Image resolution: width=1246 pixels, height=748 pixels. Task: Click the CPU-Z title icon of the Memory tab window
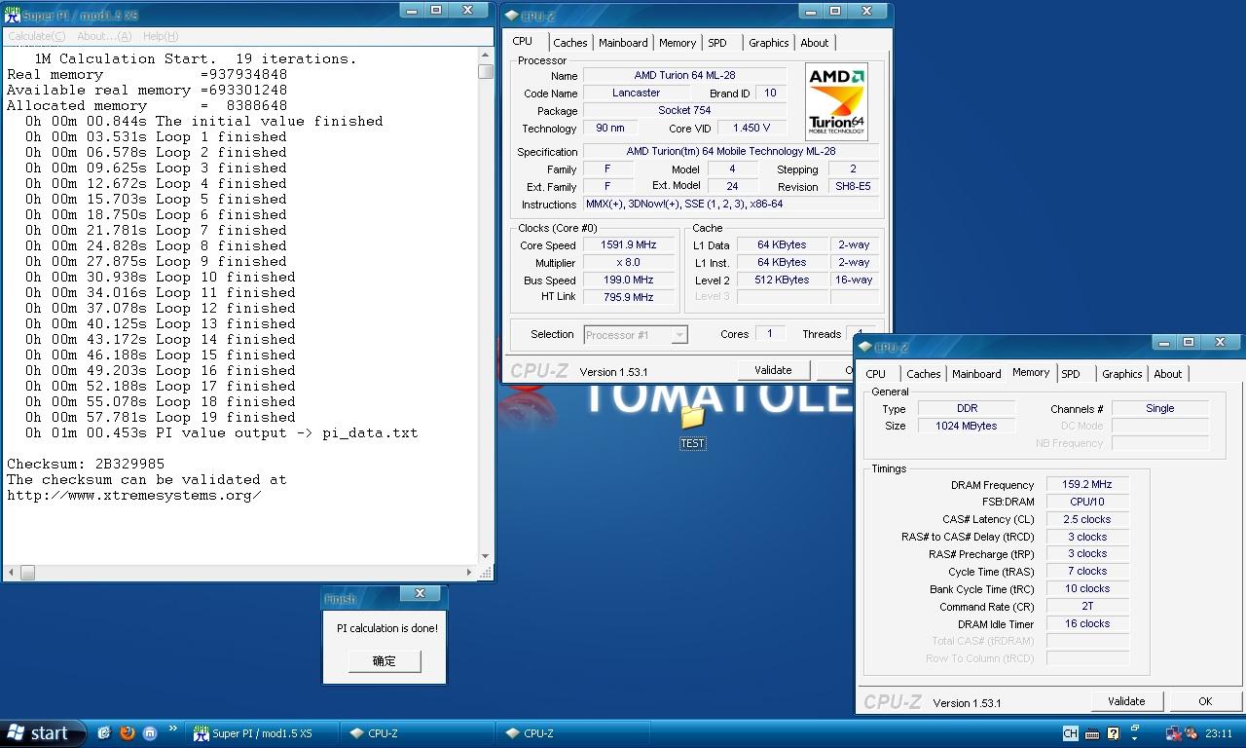pos(865,346)
